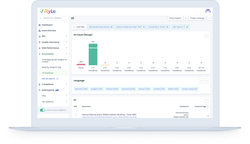The image size is (250, 144).
Task: Open the H1 table options menu
Action: point(206,100)
